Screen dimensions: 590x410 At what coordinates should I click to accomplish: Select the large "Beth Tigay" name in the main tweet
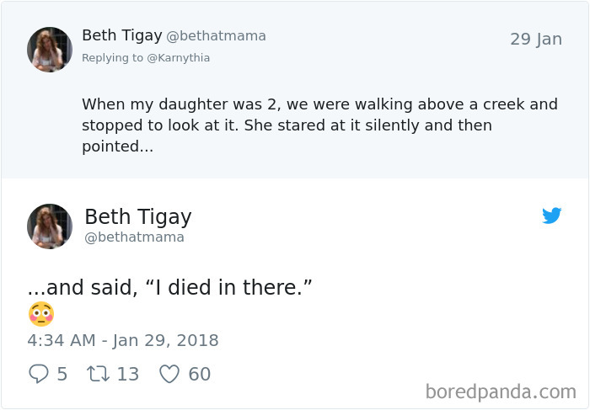tap(138, 216)
